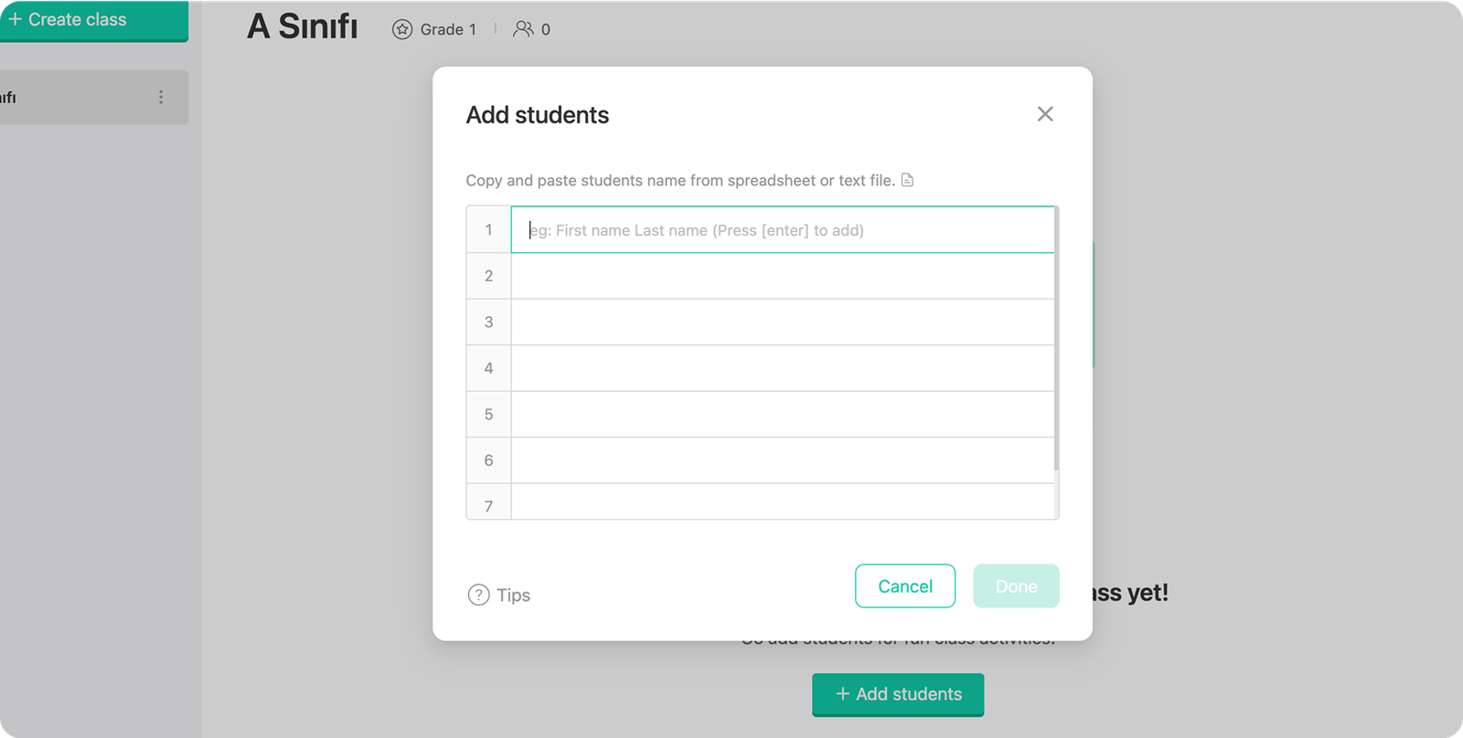Screen dimensions: 1463x738
Task: Click the Grade 1 star badge icon
Action: point(402,29)
